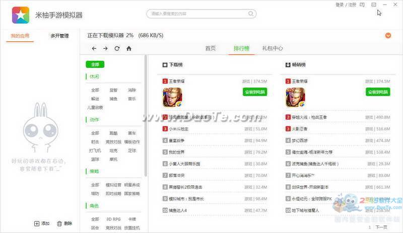
Task: Select 即时战略 category
Action: point(113,193)
